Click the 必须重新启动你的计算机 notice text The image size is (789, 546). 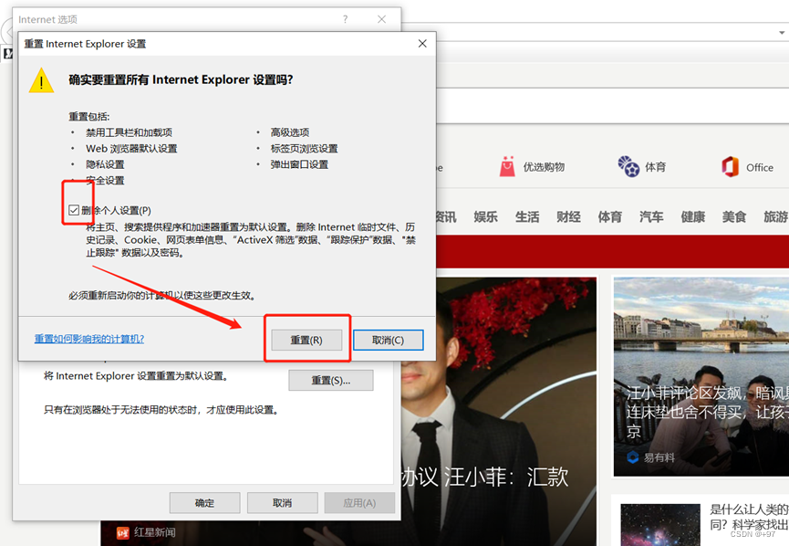[x=162, y=296]
